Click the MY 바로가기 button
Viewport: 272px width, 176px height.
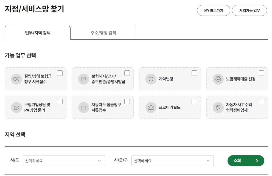214,10
